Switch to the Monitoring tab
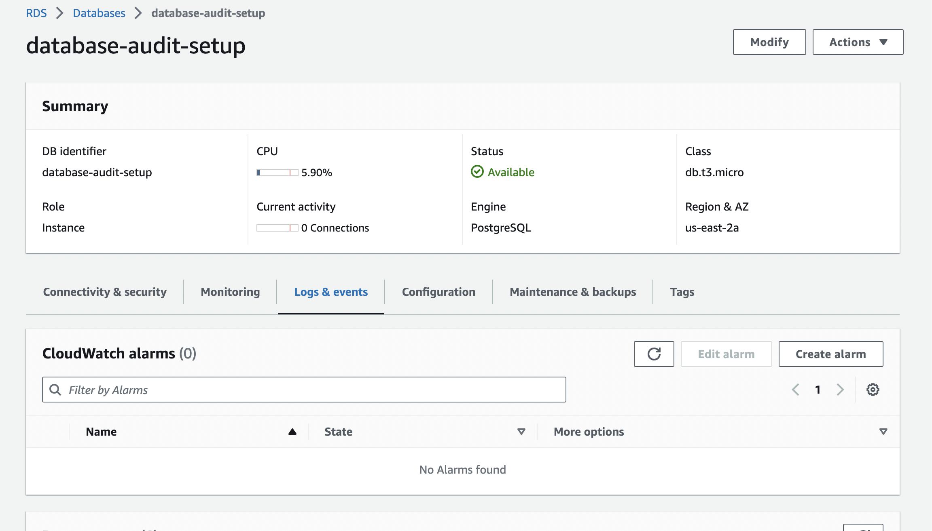Image resolution: width=932 pixels, height=531 pixels. click(230, 292)
